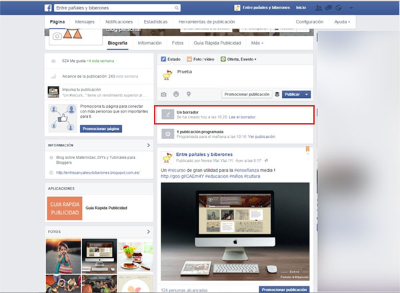Open Herramientas de publicación tab
Viewport: 400px width, 293px height.
click(x=207, y=22)
